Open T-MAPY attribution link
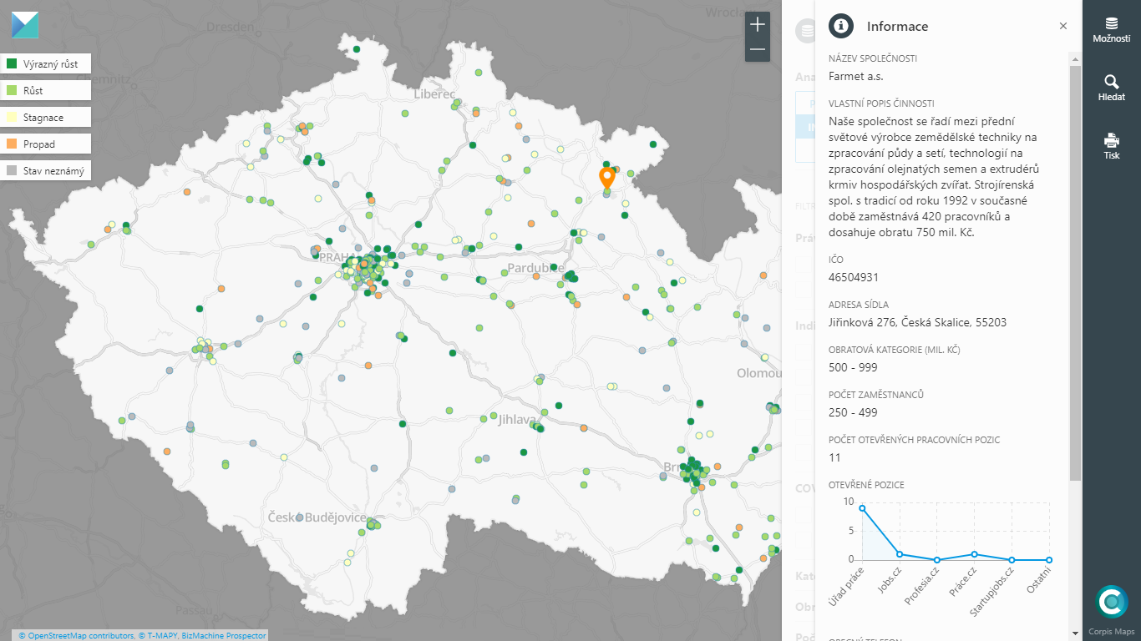Screen dimensions: 1141x641 pyautogui.click(x=158, y=636)
